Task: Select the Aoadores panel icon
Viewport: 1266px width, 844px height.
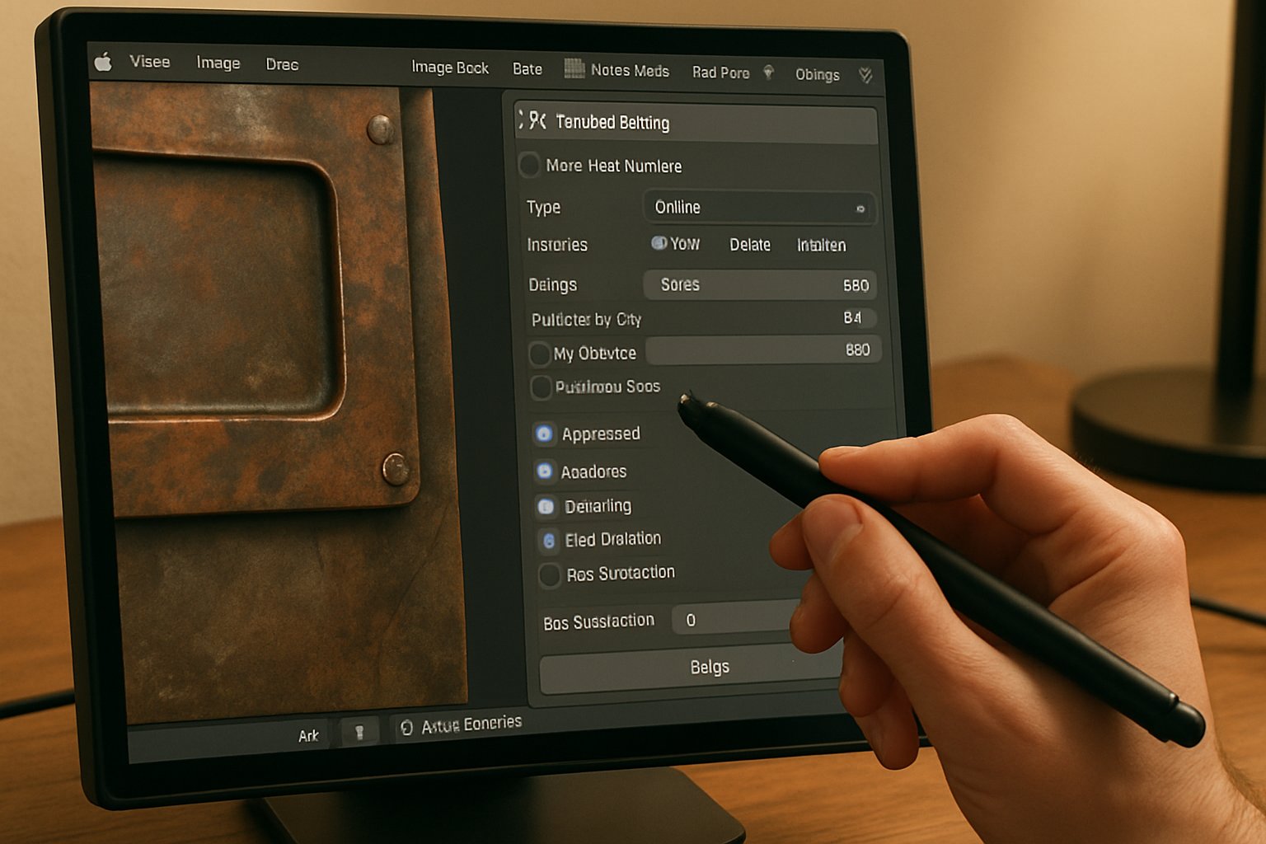Action: click(543, 471)
